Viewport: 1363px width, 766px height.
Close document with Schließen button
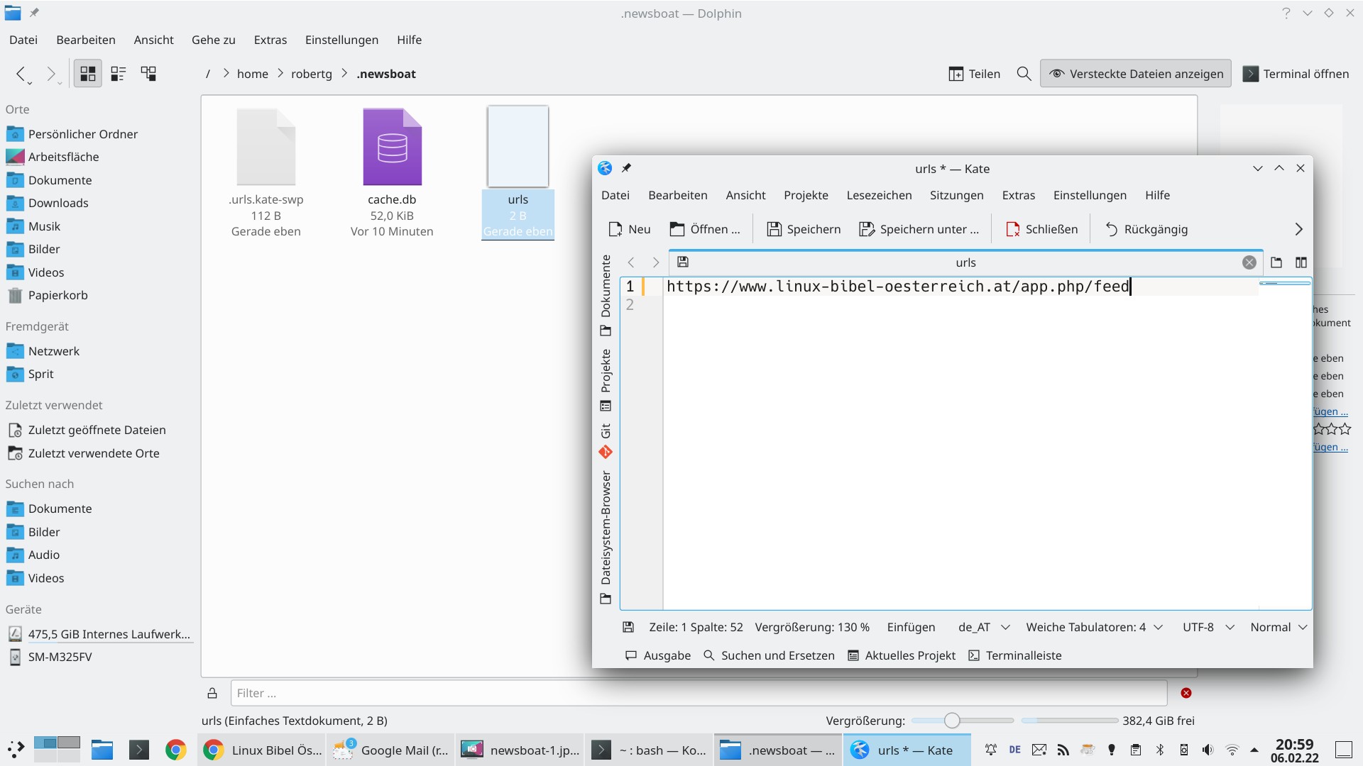tap(1041, 229)
